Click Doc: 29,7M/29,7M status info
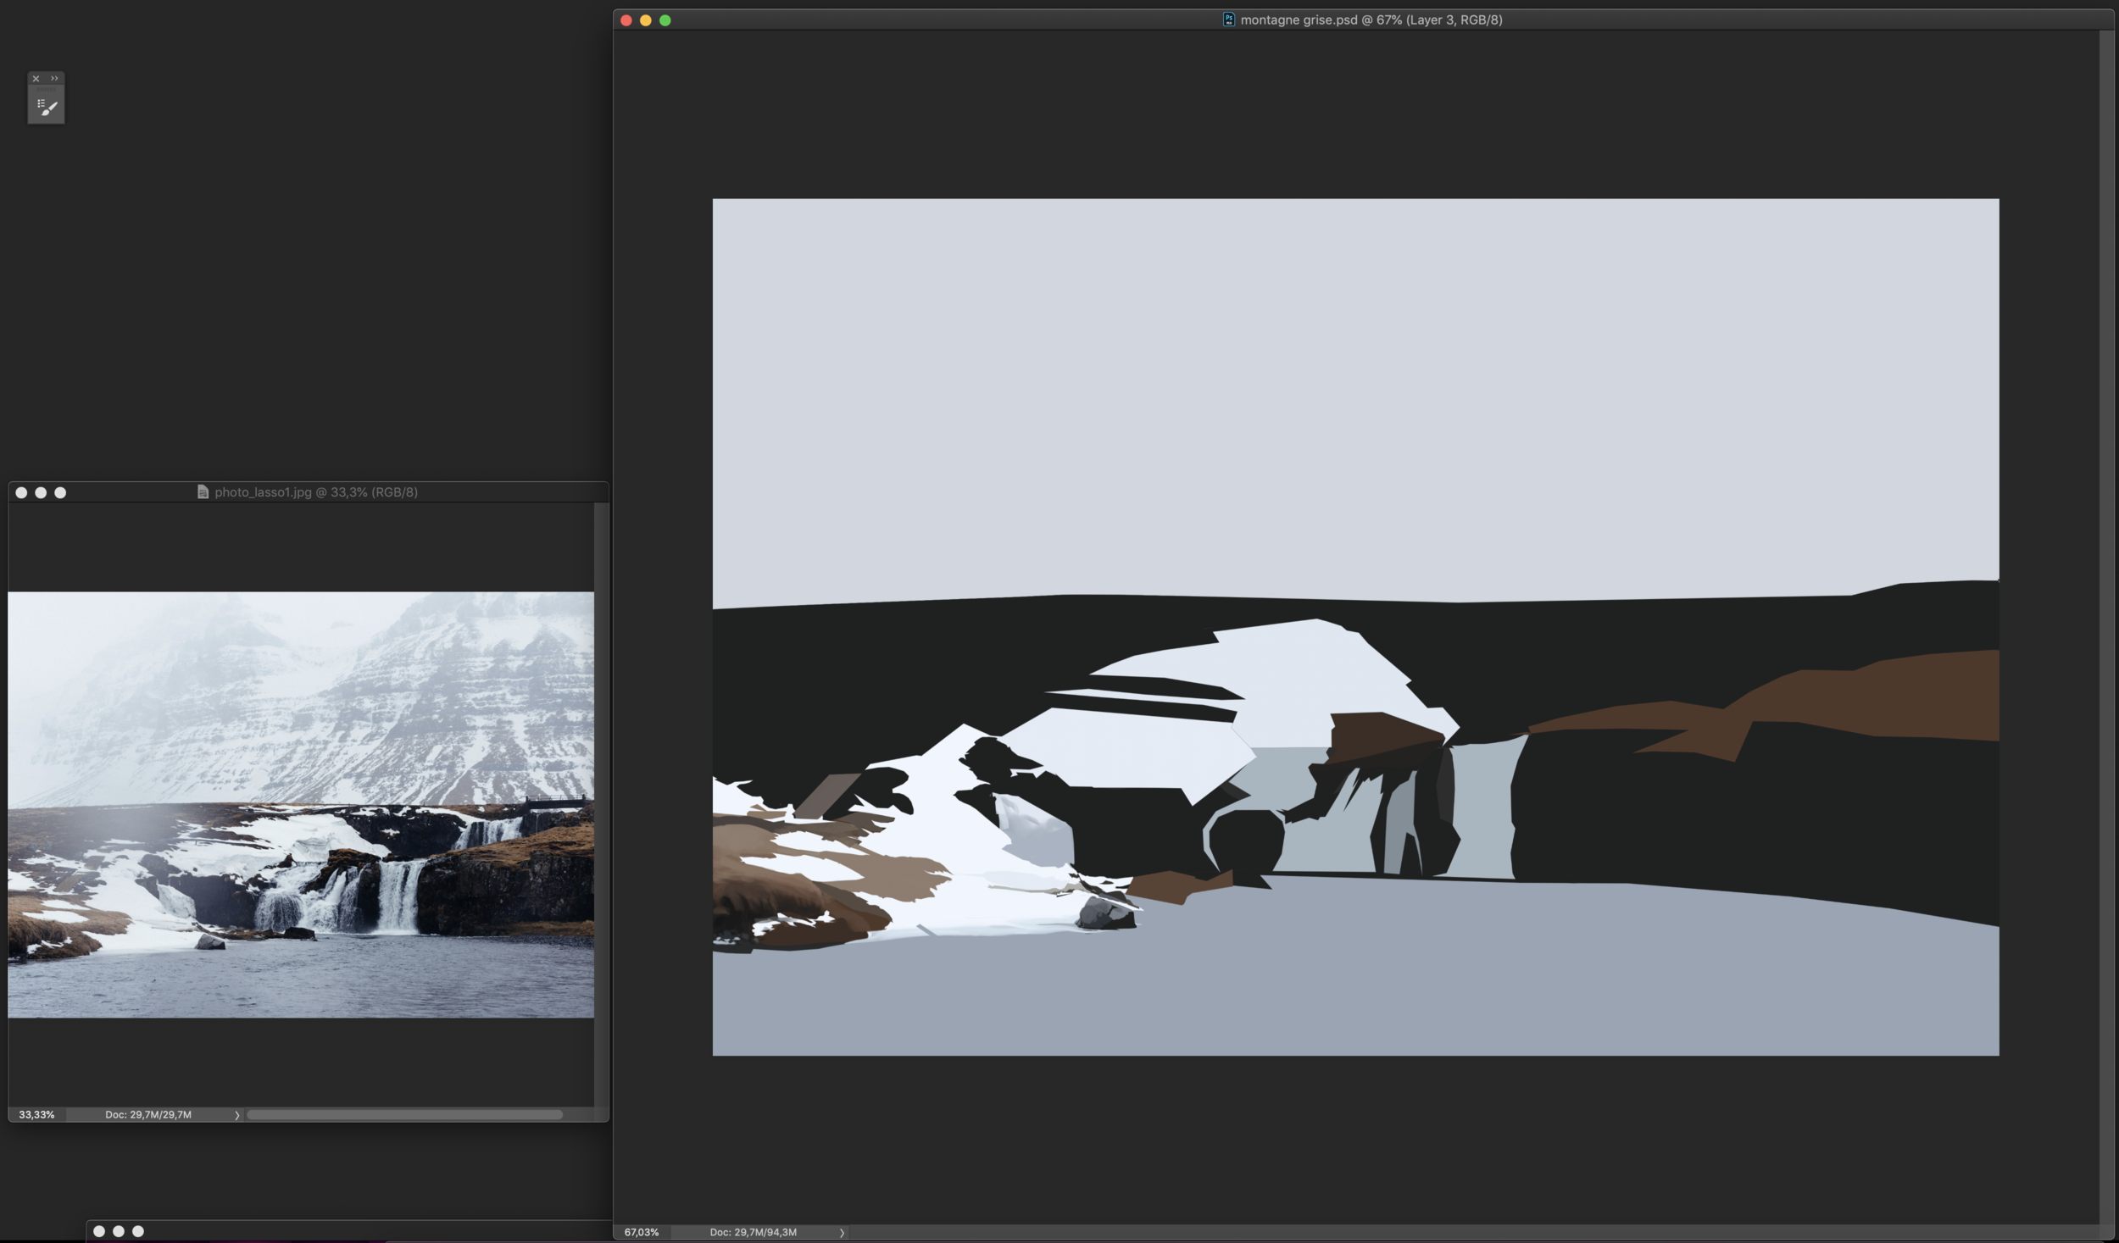 click(x=148, y=1115)
